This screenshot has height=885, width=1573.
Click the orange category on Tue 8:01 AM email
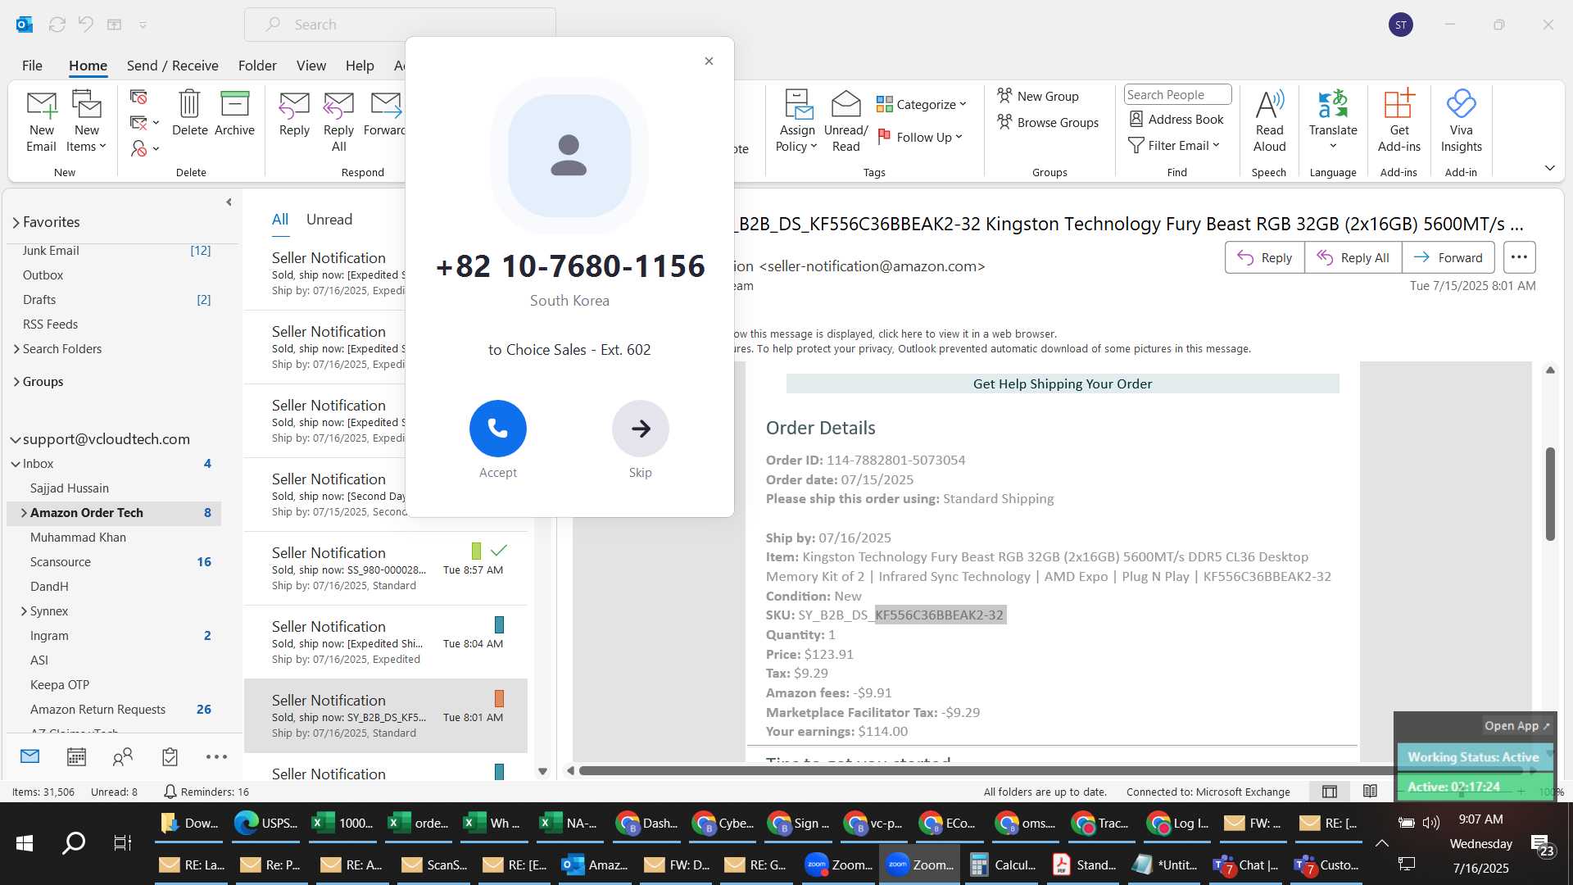pos(499,698)
